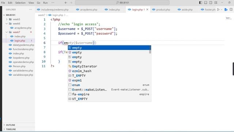Choose fa-empire snippet suggestion
Viewport: 234px width, 132px height.
[109, 94]
